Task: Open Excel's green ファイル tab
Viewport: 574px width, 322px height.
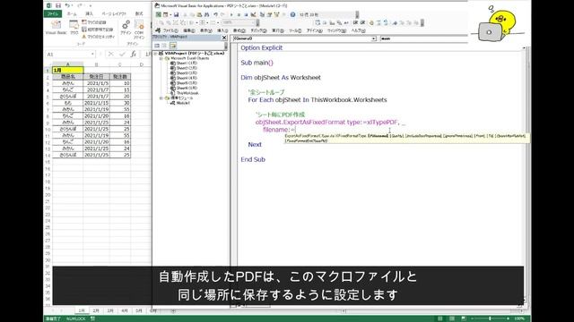Action: pos(53,14)
